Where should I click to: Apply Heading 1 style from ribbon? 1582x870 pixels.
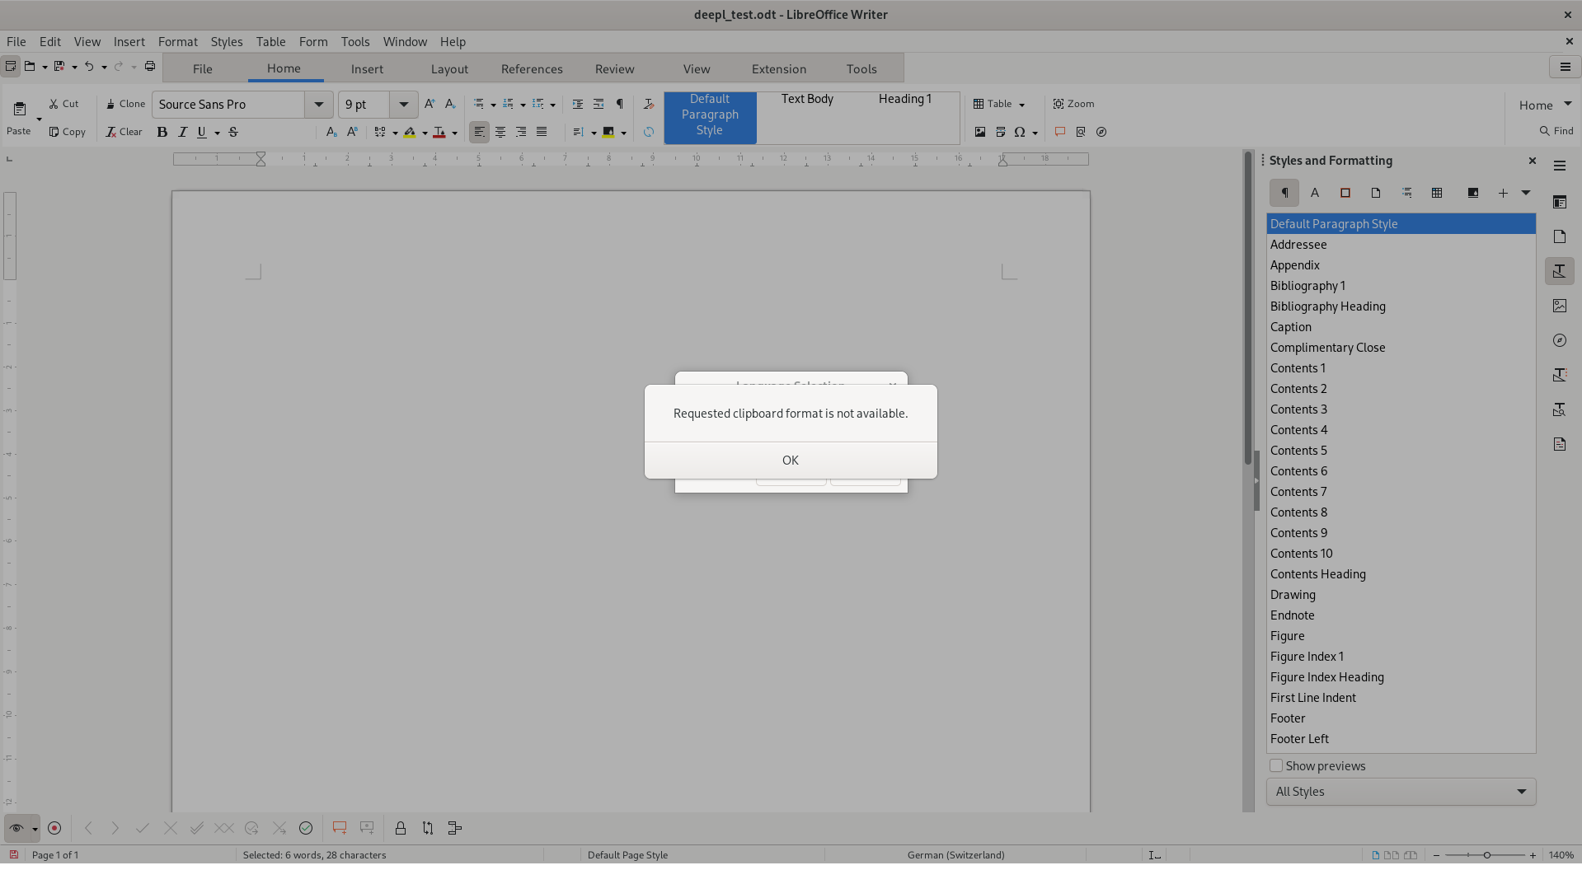[x=905, y=99]
